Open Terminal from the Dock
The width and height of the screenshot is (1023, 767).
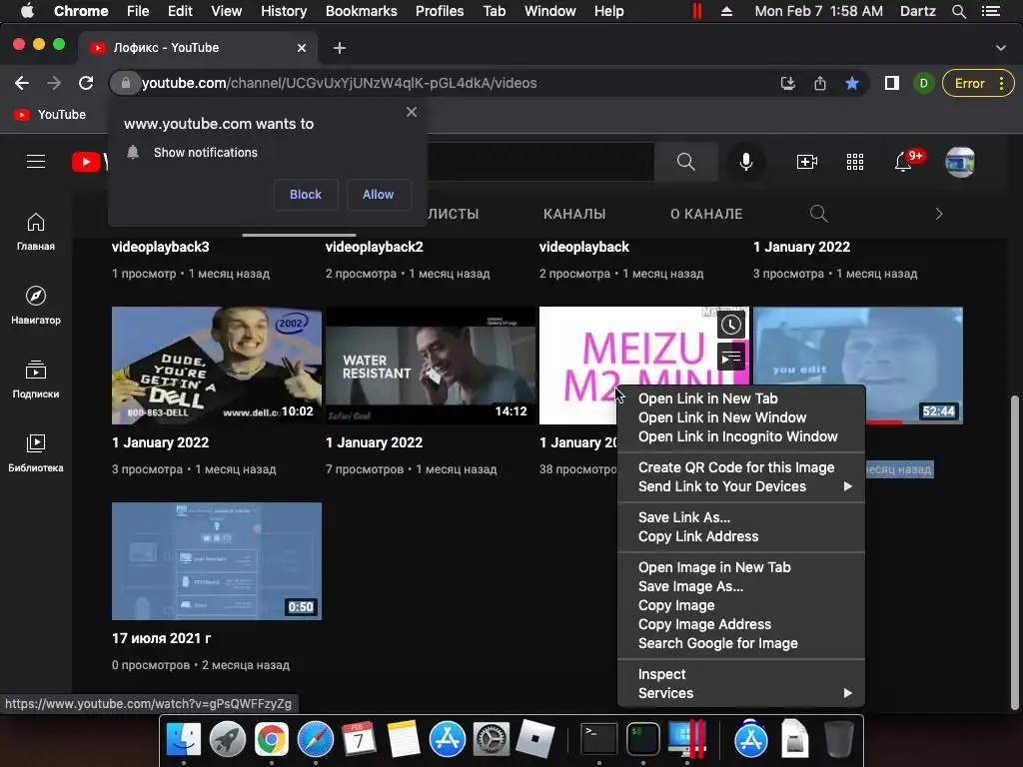tap(599, 740)
